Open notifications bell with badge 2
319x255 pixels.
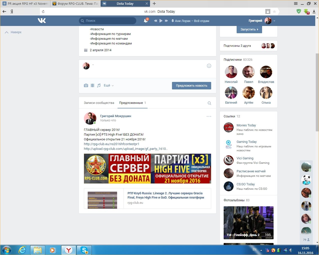(x=146, y=21)
